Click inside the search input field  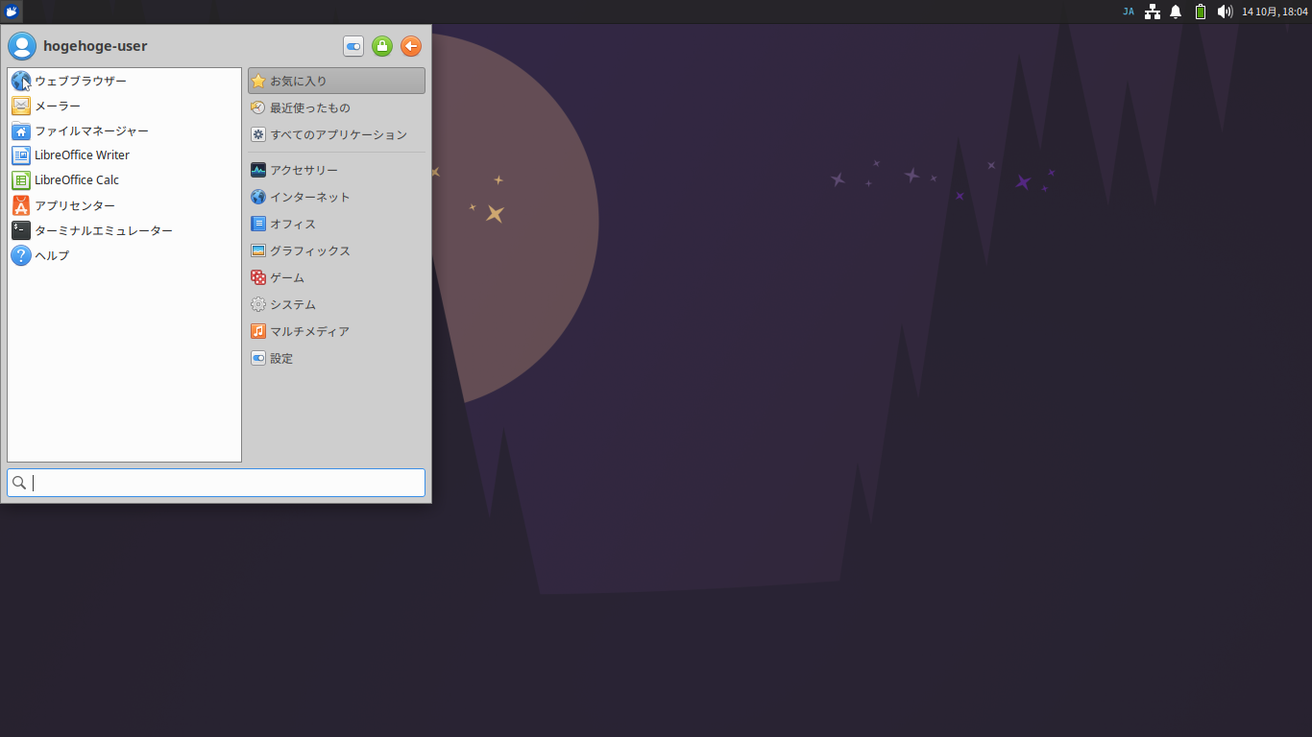pyautogui.click(x=215, y=483)
